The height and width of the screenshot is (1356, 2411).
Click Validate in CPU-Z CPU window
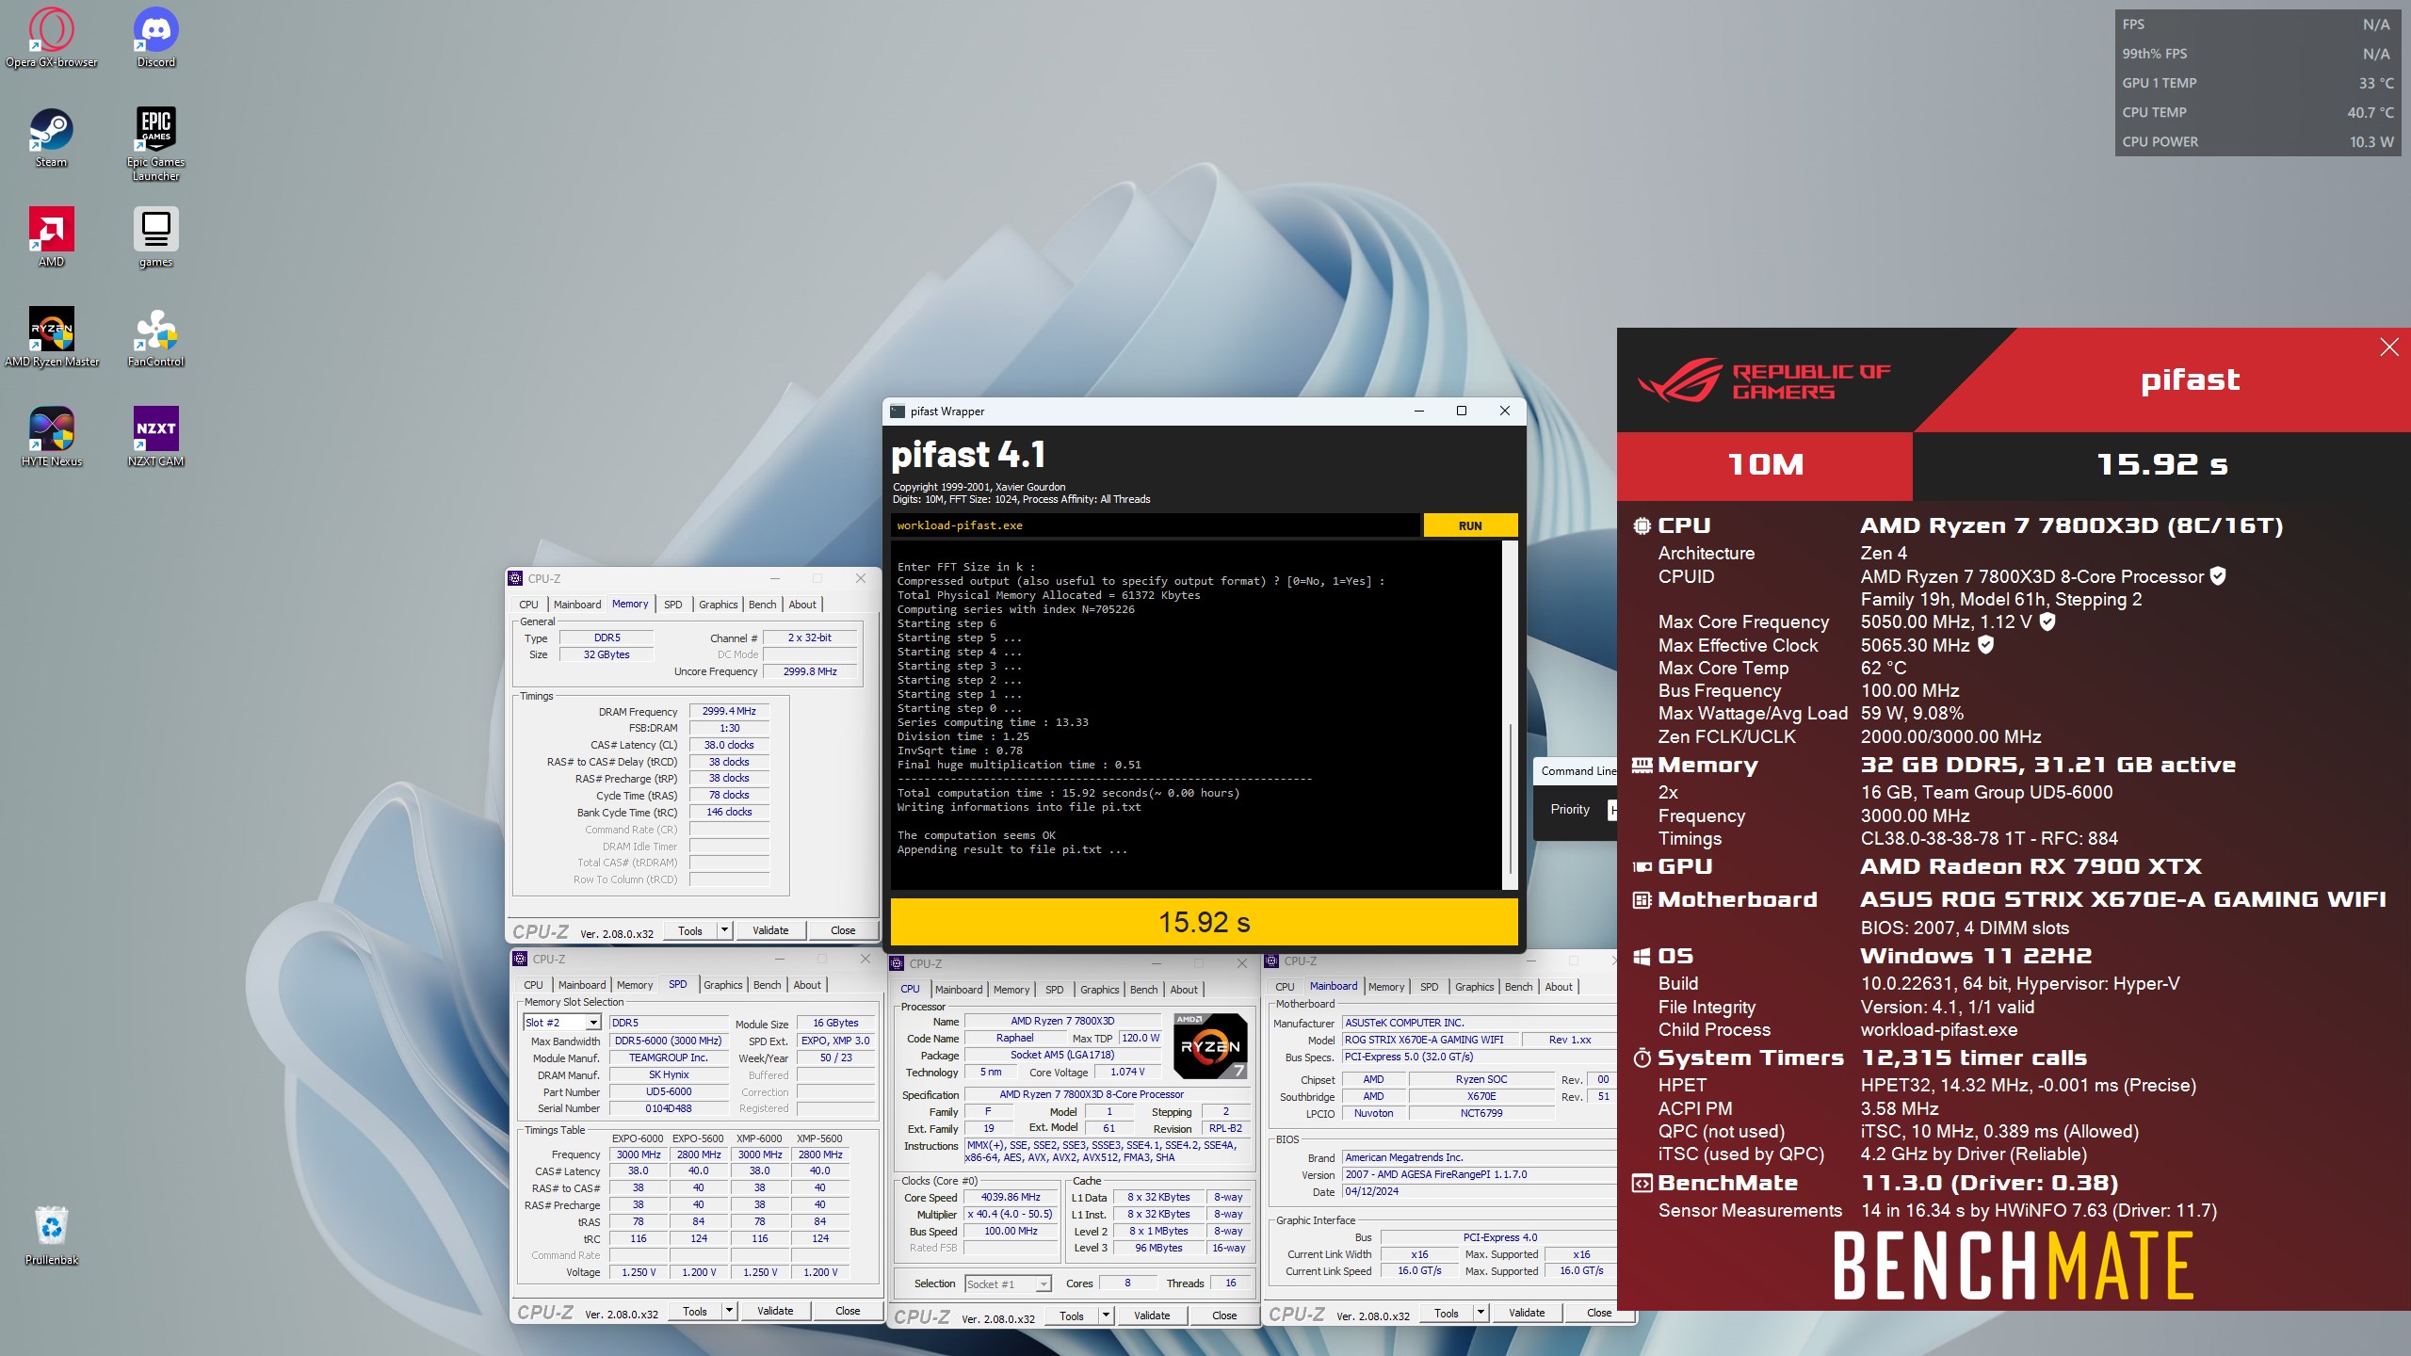tap(1152, 1316)
